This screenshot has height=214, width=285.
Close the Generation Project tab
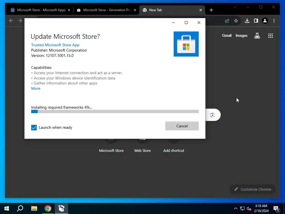[x=135, y=10]
